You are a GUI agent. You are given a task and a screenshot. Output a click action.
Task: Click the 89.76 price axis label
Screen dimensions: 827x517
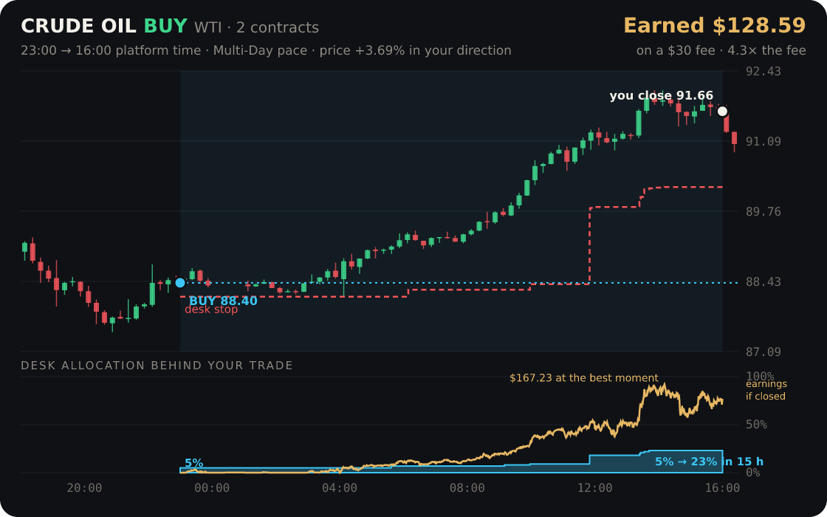[763, 211]
